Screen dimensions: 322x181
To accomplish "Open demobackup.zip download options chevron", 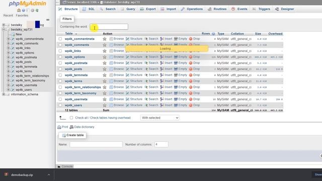I will pyautogui.click(x=49, y=175).
